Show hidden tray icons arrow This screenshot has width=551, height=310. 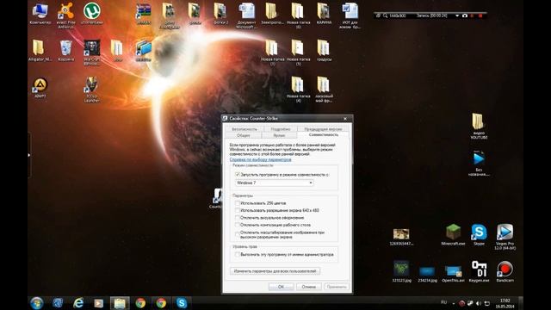point(454,303)
